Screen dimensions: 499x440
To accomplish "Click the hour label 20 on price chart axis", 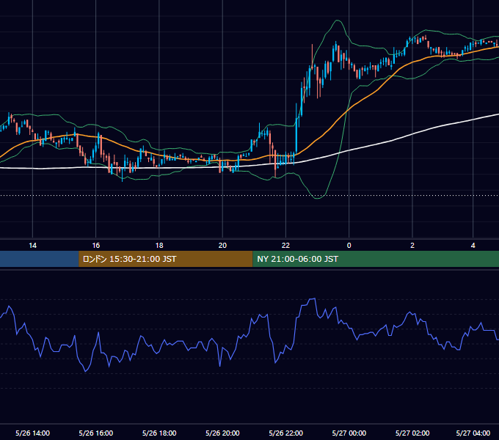I will coord(222,246).
